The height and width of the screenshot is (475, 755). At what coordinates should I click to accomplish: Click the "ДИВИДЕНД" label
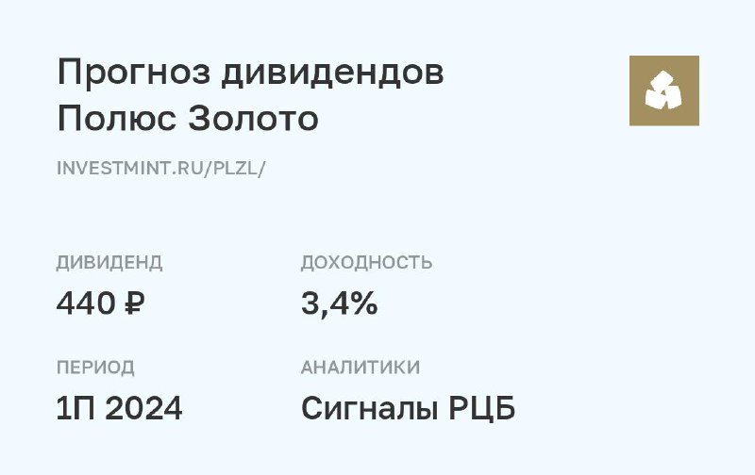[x=109, y=263]
